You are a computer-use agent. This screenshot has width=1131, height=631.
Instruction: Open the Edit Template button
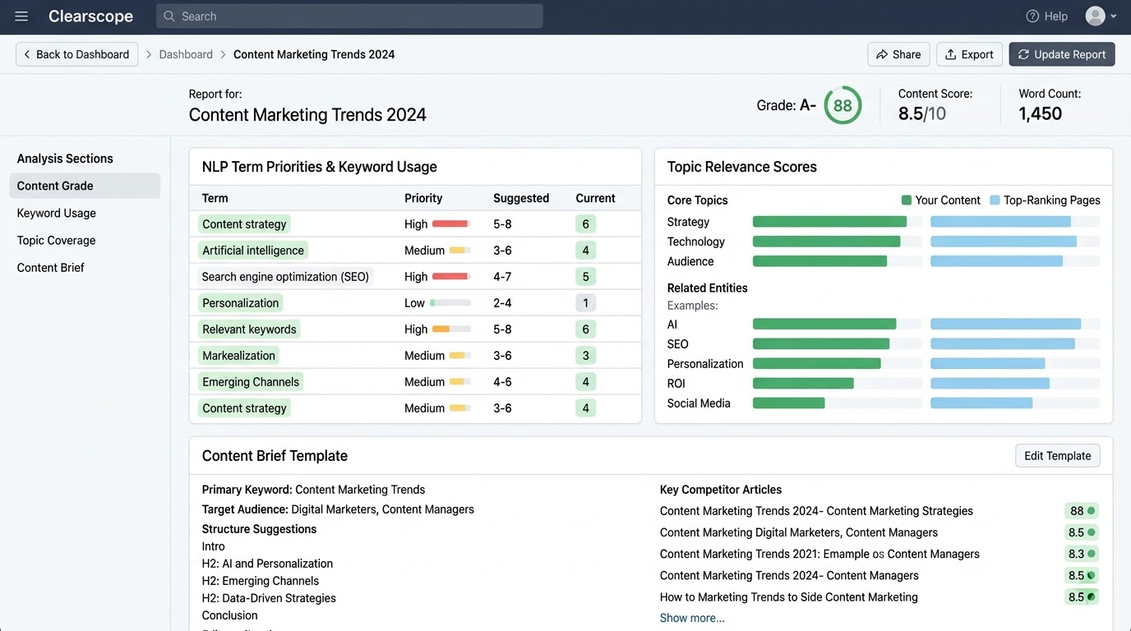pos(1058,456)
